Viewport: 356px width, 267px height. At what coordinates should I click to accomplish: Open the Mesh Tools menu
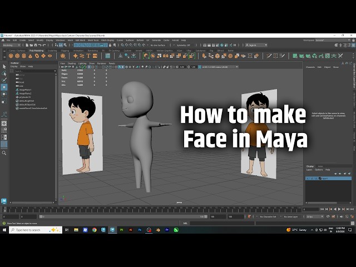coord(93,40)
